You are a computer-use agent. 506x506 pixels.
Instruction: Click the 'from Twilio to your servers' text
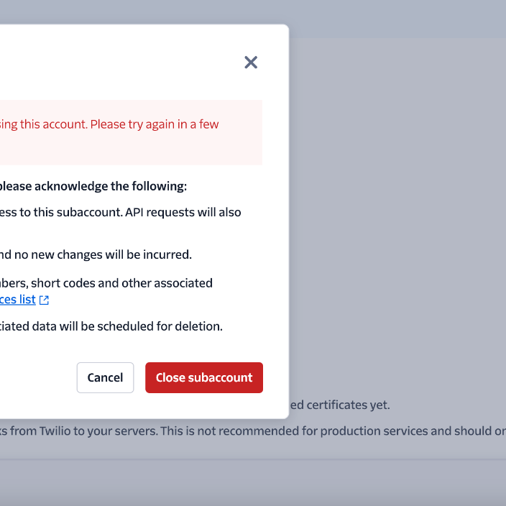coord(84,431)
